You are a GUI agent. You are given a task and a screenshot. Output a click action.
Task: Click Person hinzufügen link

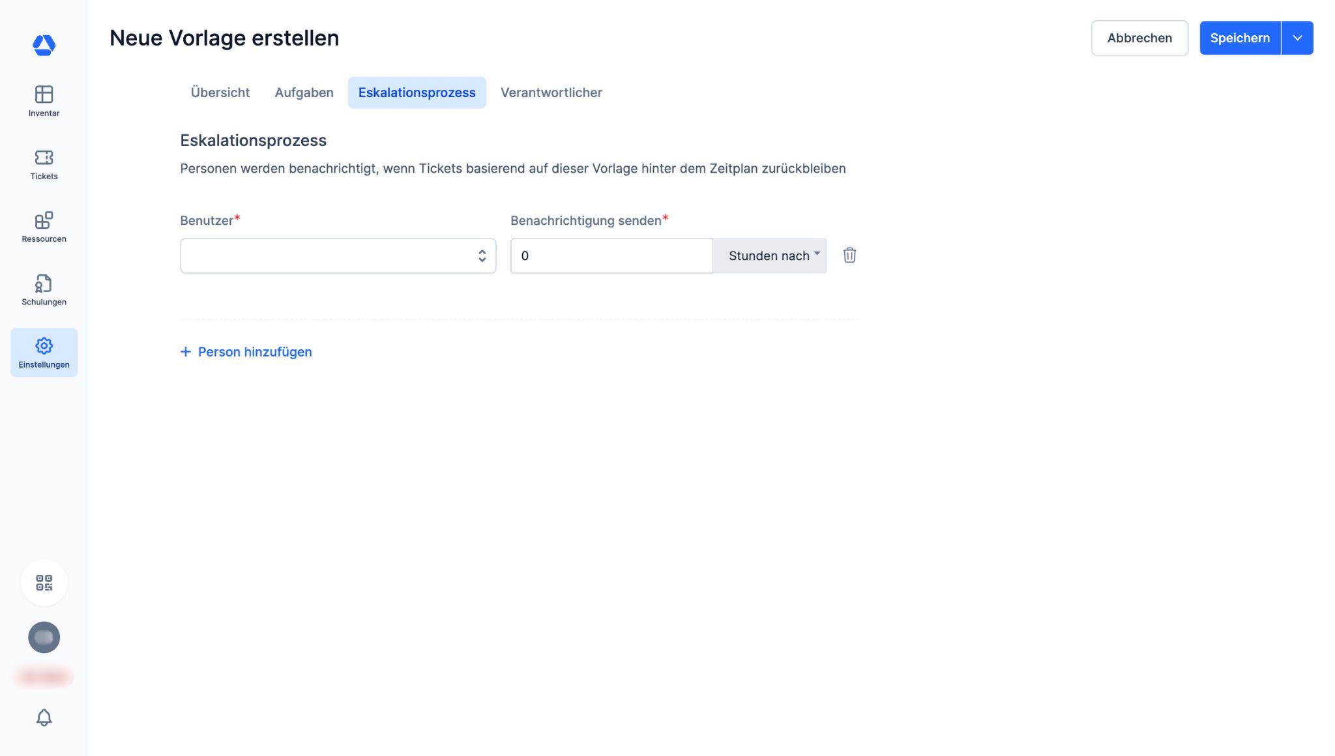click(x=246, y=352)
